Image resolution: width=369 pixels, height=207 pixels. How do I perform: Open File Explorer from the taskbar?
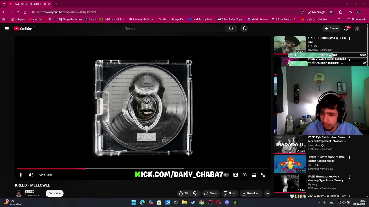(x=184, y=203)
